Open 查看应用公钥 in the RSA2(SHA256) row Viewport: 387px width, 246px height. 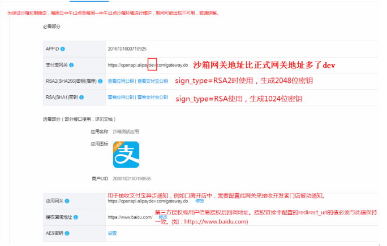click(x=121, y=81)
